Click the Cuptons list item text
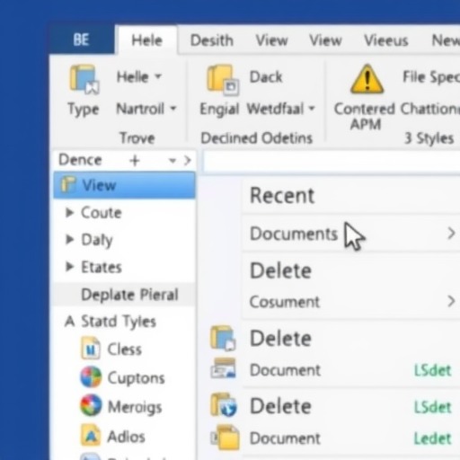The image size is (460, 460). coord(136,378)
